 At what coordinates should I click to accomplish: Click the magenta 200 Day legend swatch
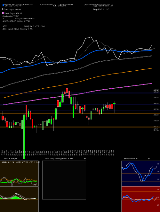pyautogui.click(x=3, y=13)
